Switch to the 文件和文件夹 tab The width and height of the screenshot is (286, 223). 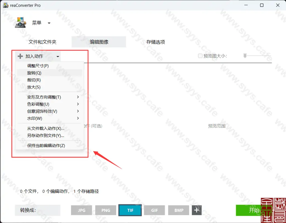click(43, 42)
